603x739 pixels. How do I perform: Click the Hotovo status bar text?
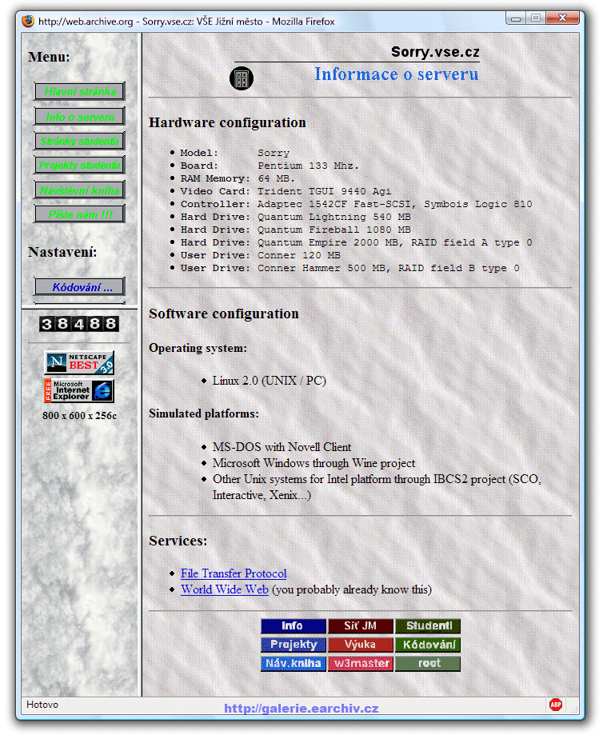click(x=42, y=705)
